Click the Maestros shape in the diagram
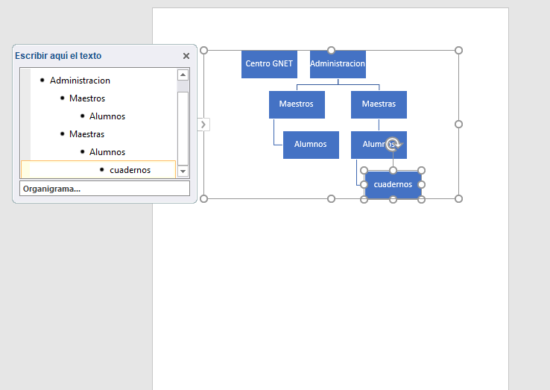 click(297, 104)
